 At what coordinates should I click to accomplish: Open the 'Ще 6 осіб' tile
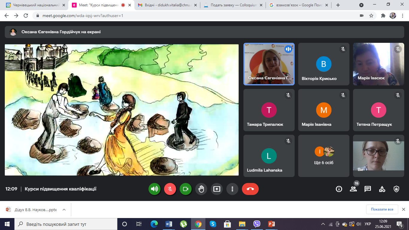(324, 156)
